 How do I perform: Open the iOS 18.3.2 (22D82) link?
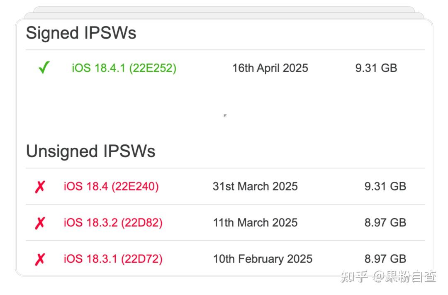[113, 222]
